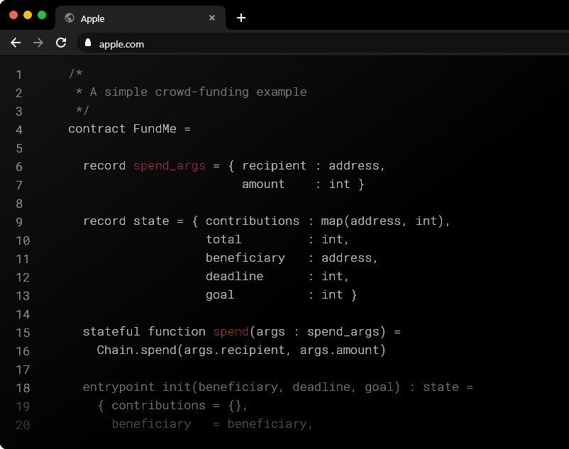569x449 pixels.
Task: Reload the current page
Action: 61,43
